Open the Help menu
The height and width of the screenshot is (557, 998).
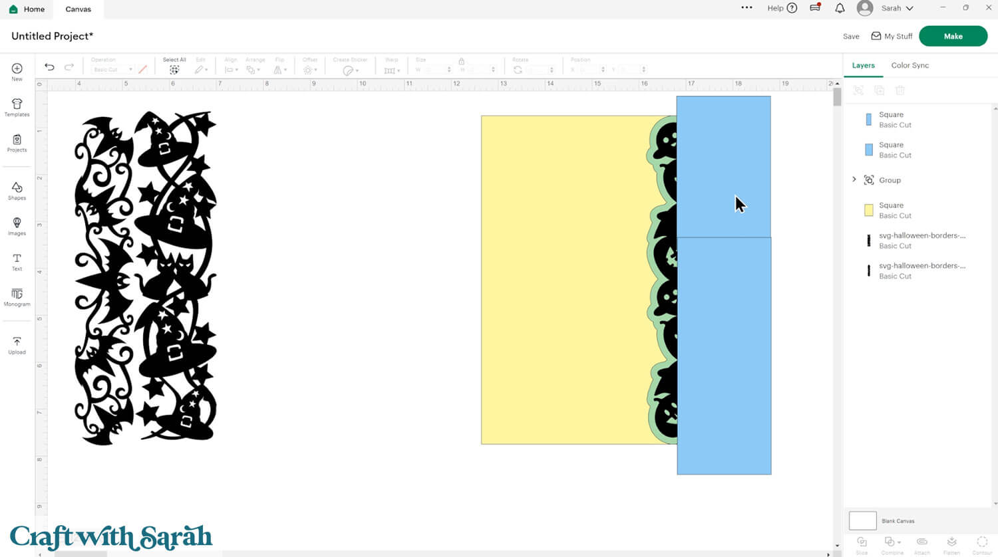pyautogui.click(x=782, y=8)
